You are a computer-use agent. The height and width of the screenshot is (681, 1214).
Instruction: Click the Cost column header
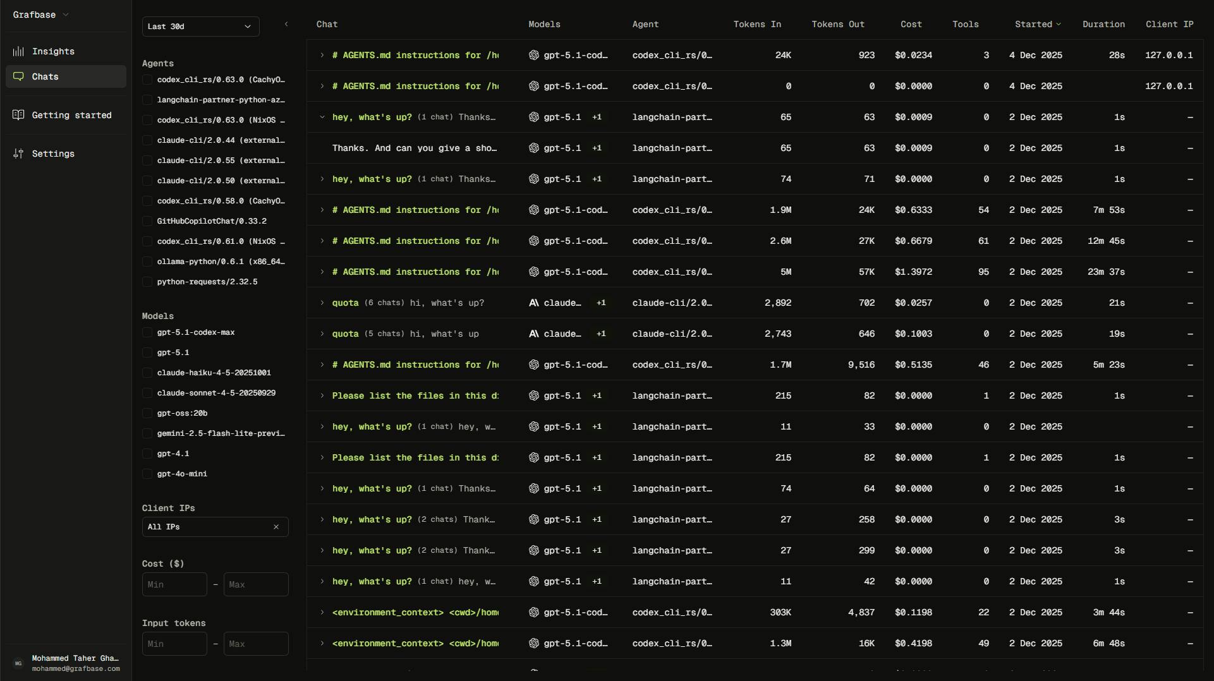pyautogui.click(x=911, y=25)
